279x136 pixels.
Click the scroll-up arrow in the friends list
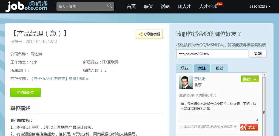pos(264,75)
